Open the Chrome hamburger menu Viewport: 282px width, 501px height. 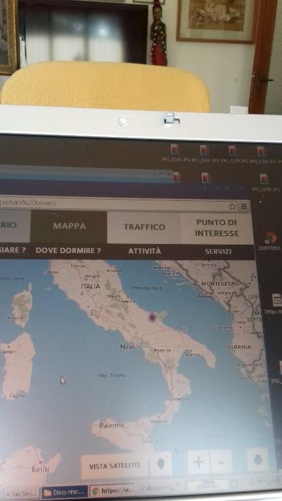(244, 206)
